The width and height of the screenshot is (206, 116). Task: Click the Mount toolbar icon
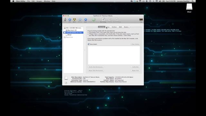tap(80, 20)
